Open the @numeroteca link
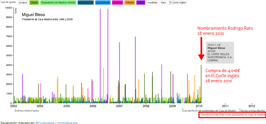 [x=45, y=122]
